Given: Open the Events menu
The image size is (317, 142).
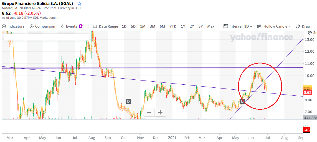Looking at the screenshot, I should 72,26.
